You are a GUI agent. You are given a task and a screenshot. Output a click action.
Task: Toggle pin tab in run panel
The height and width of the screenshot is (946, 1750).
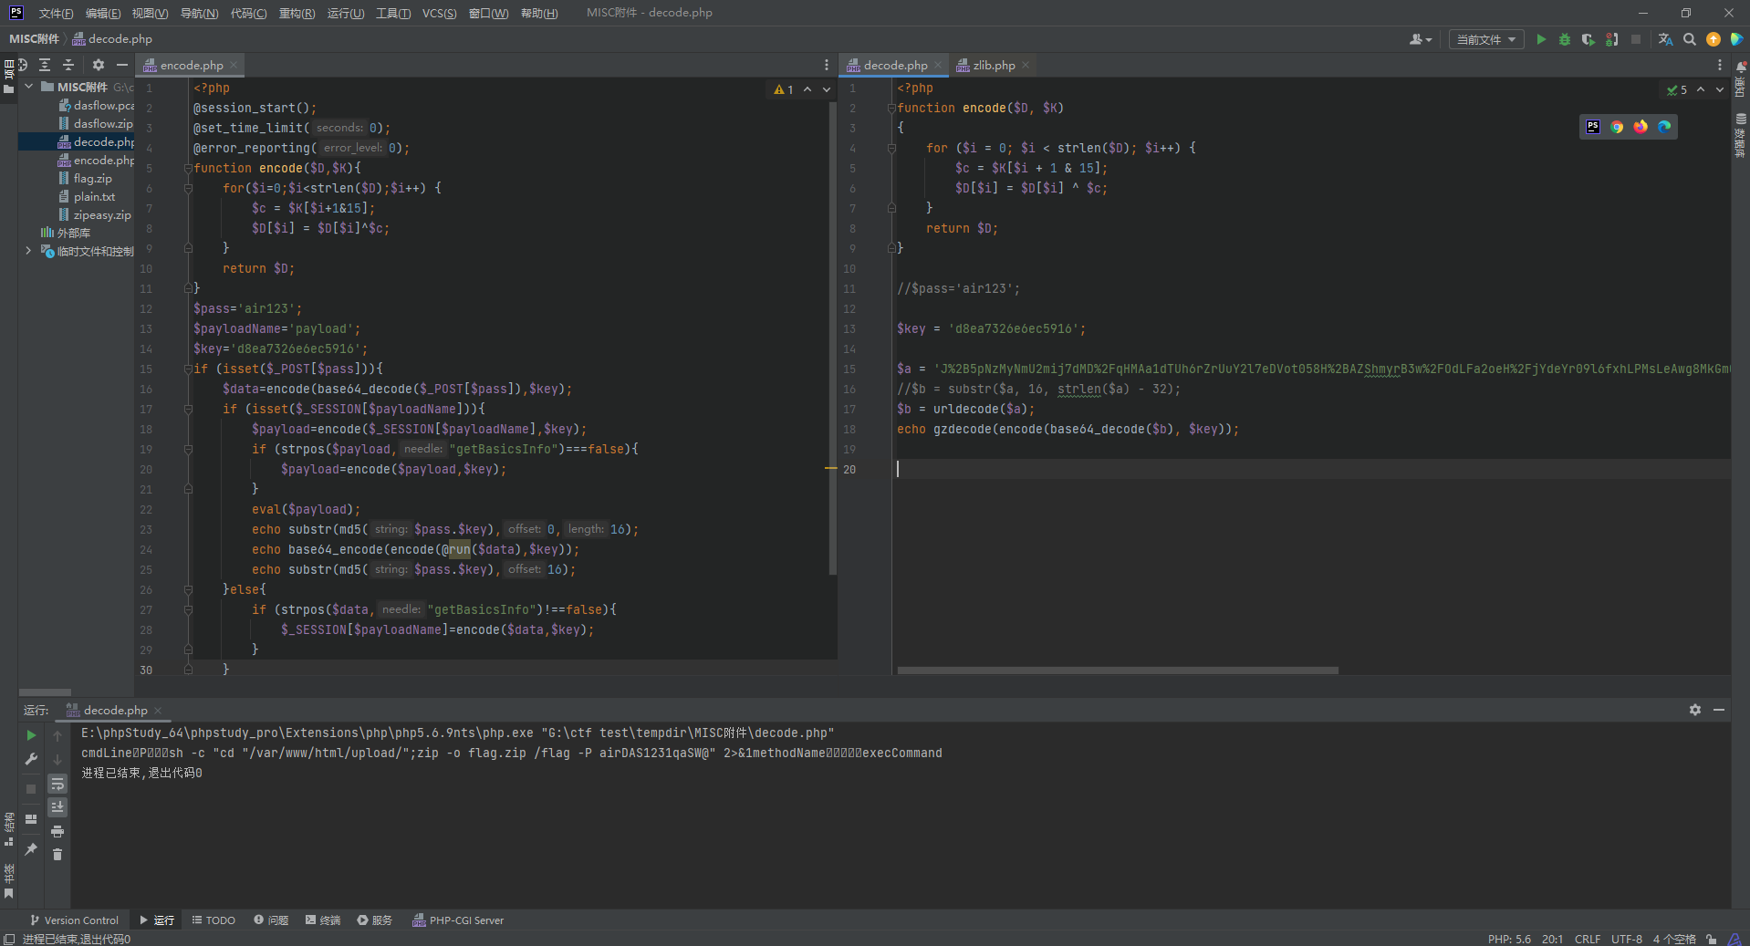pyautogui.click(x=31, y=849)
